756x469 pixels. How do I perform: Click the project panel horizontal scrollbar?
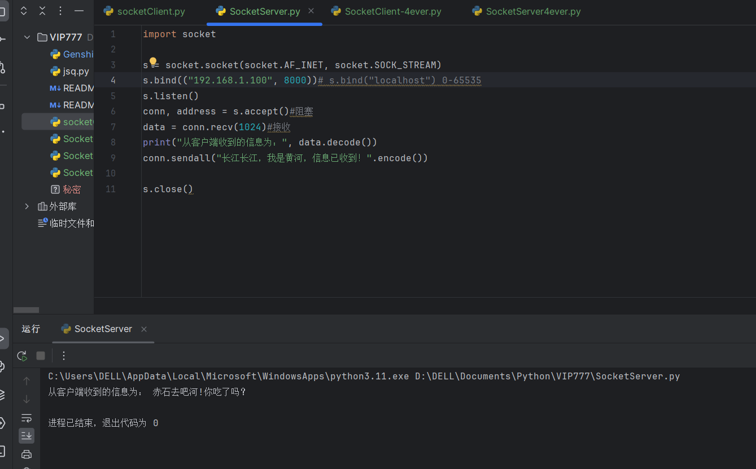coord(26,310)
